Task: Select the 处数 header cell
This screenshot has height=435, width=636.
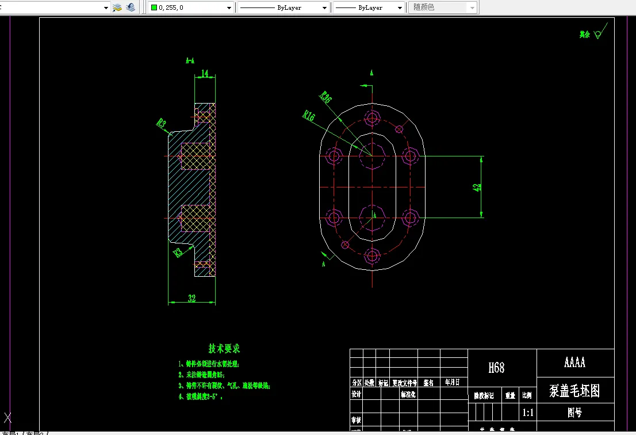Action: pos(369,383)
